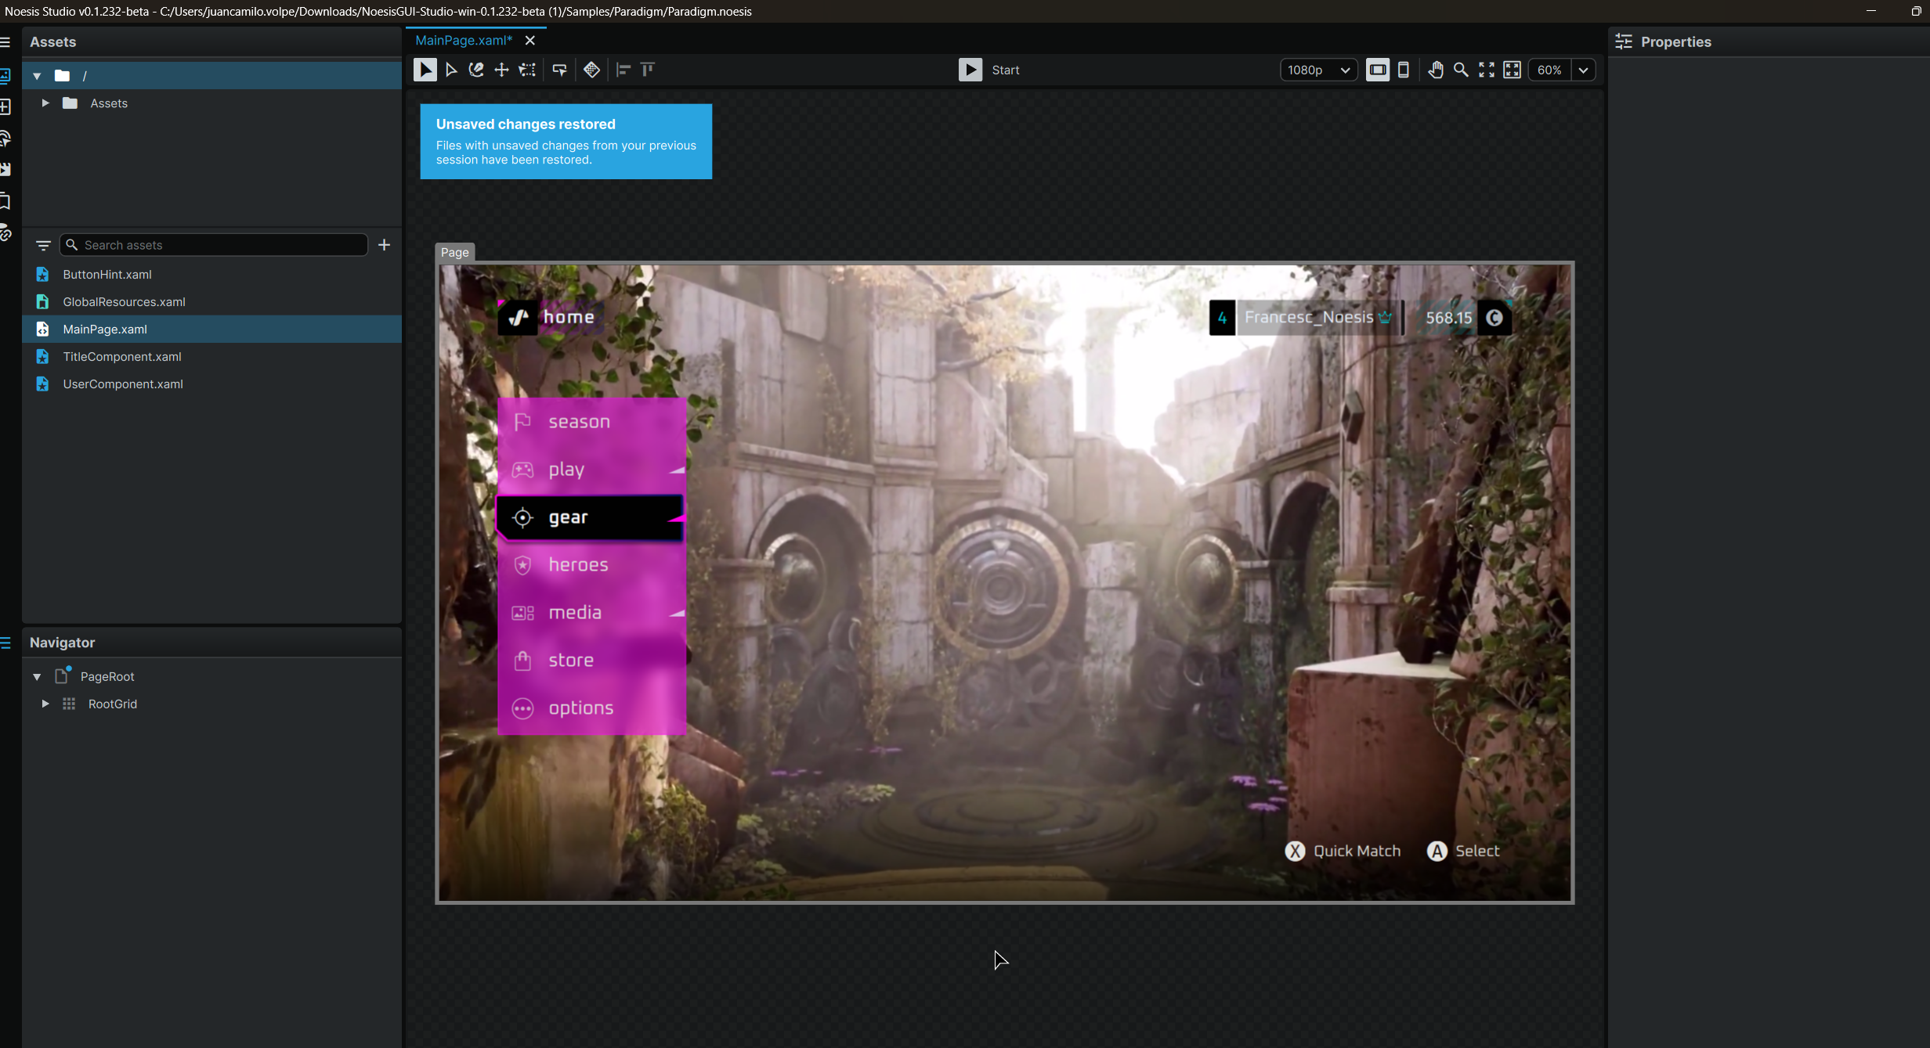This screenshot has height=1048, width=1930.
Task: Select the root '/' folder row
Action: [211, 76]
